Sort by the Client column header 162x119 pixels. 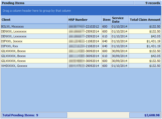pyautogui.click(x=34, y=20)
